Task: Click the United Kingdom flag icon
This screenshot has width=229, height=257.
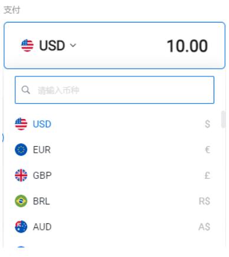Action: (x=21, y=175)
